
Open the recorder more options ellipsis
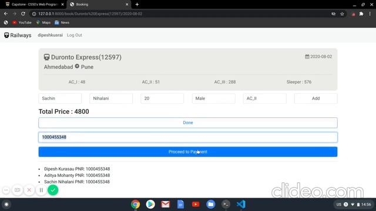point(6,190)
